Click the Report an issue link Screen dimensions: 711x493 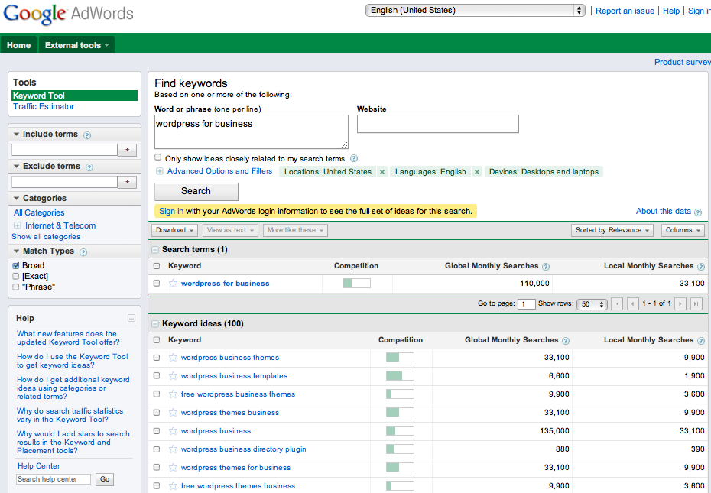coord(625,11)
